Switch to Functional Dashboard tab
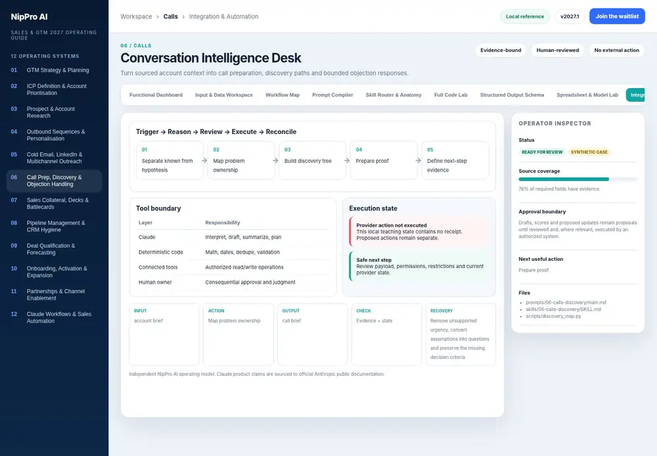Viewport: 657px width, 456px height. 156,95
